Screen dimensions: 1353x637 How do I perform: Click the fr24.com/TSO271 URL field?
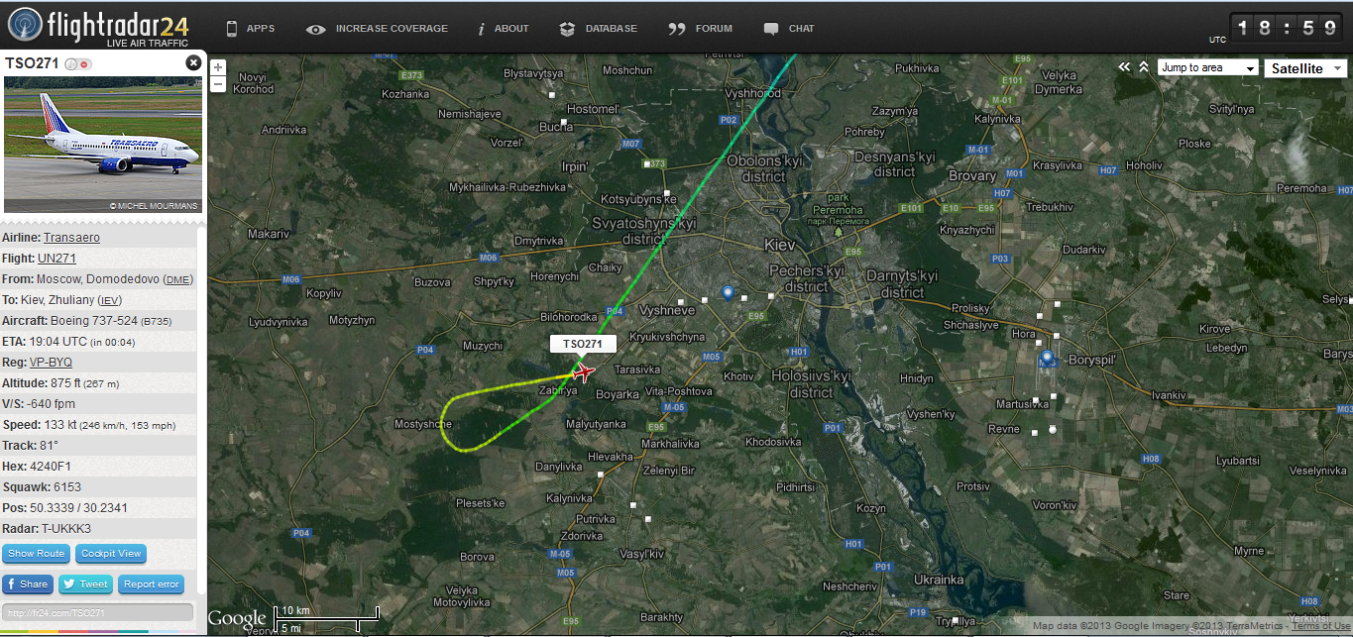[98, 613]
